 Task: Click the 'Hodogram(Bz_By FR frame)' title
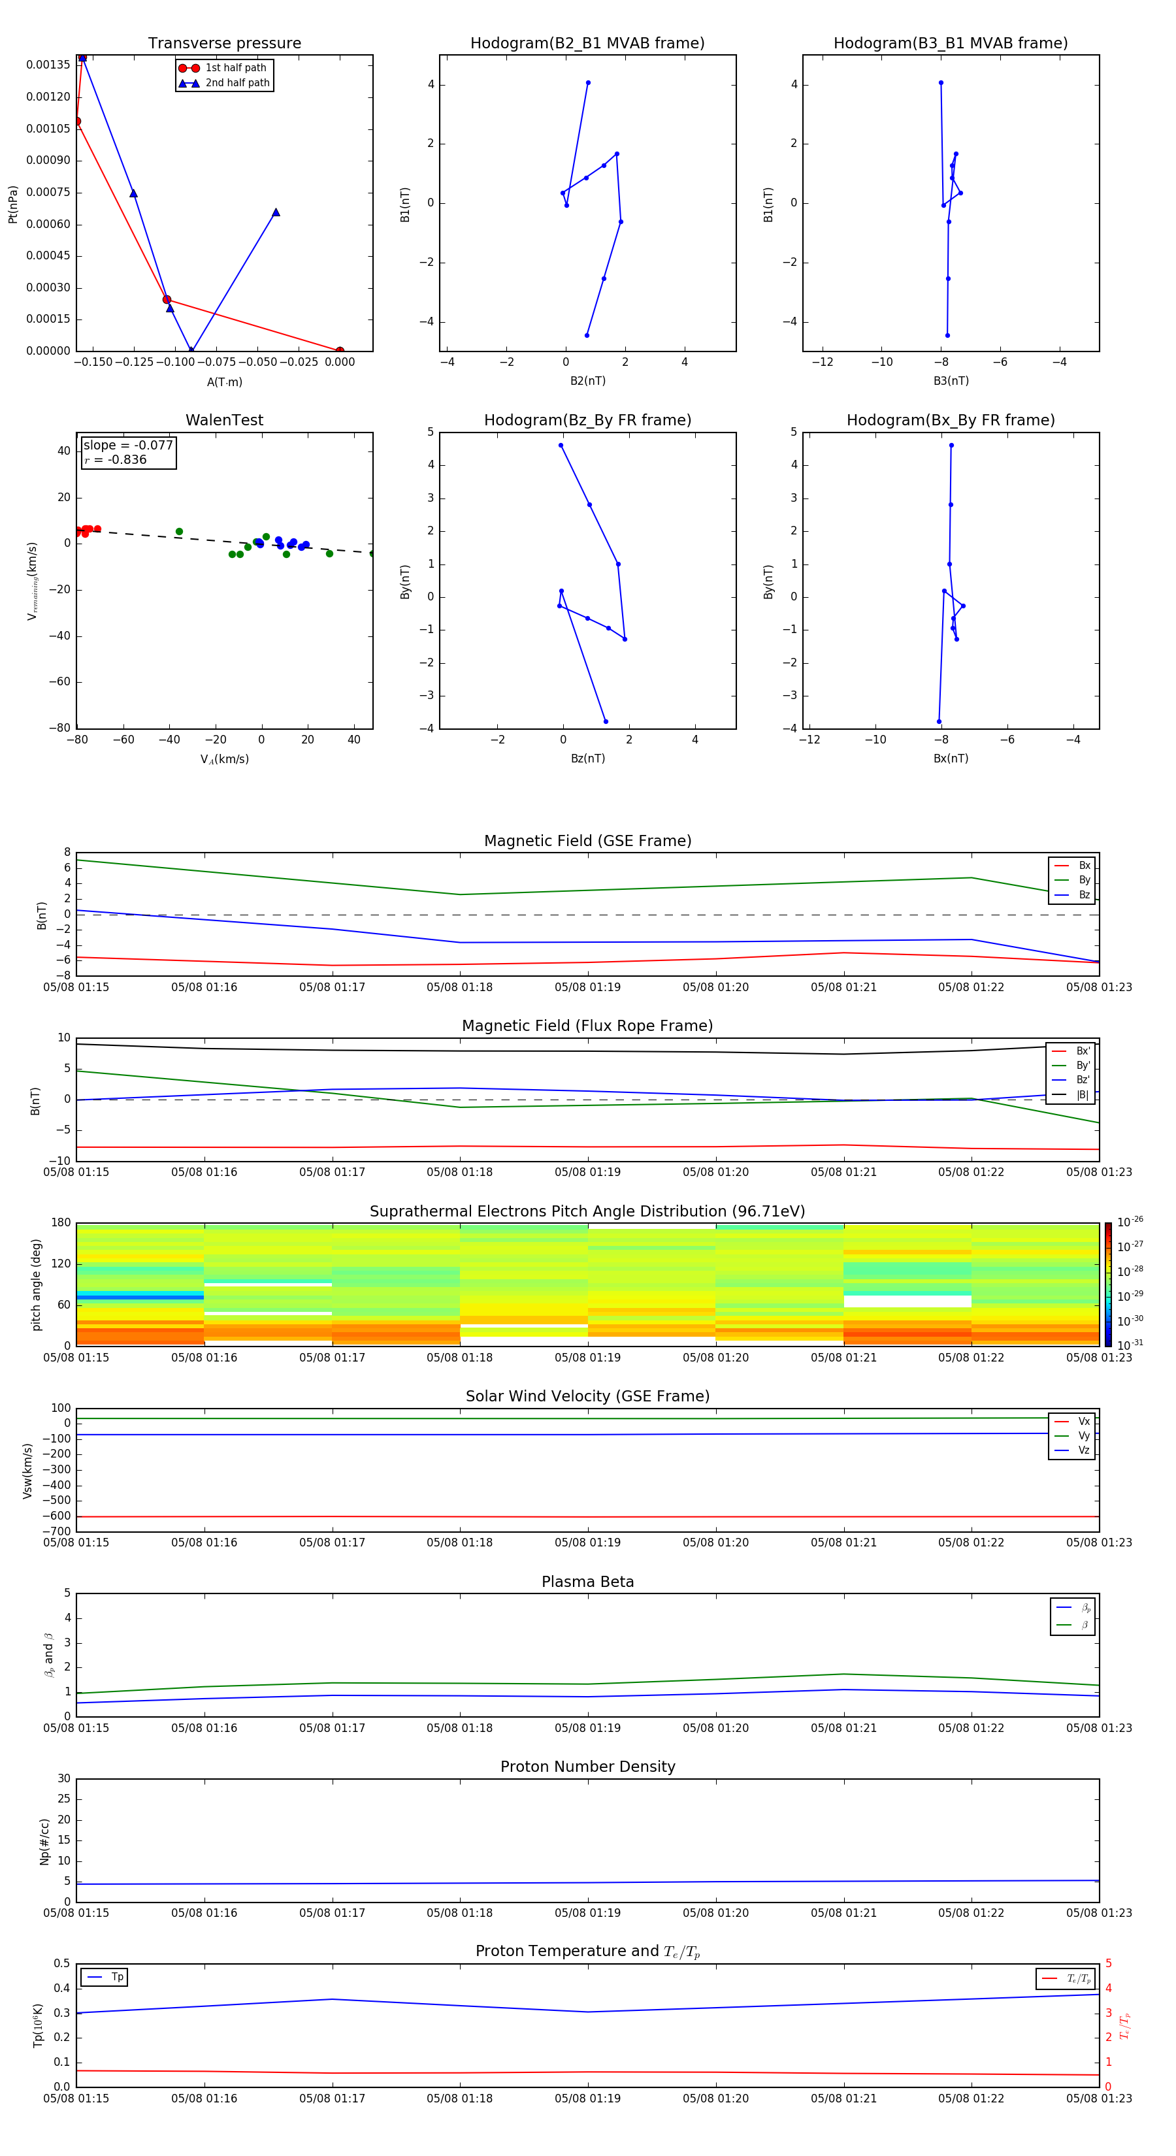[x=587, y=420]
